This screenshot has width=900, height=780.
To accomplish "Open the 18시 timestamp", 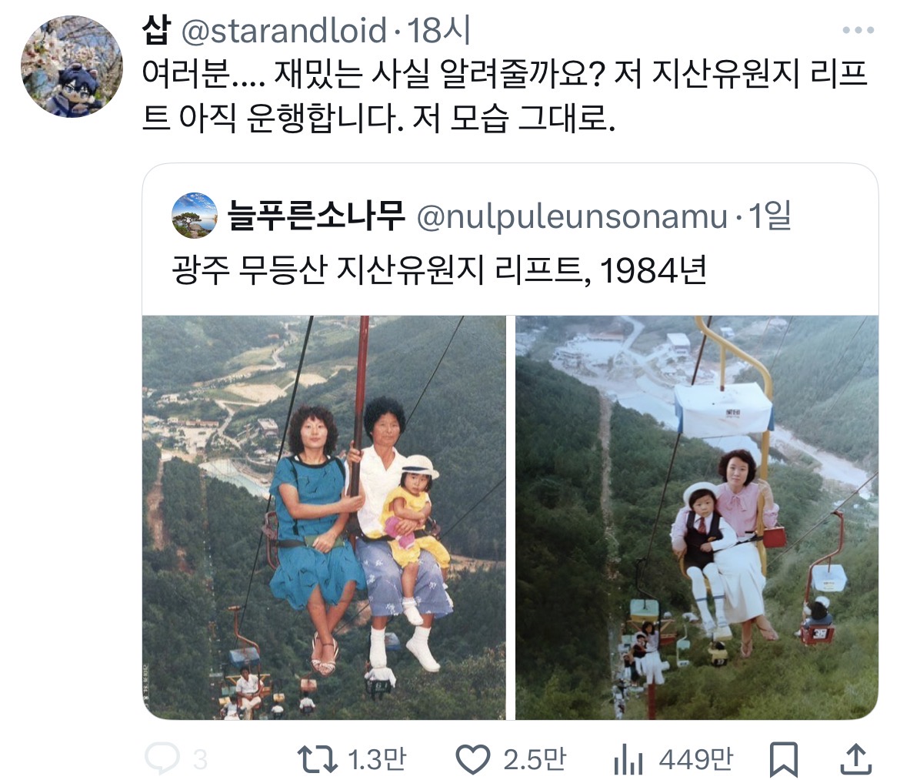I will (x=439, y=31).
